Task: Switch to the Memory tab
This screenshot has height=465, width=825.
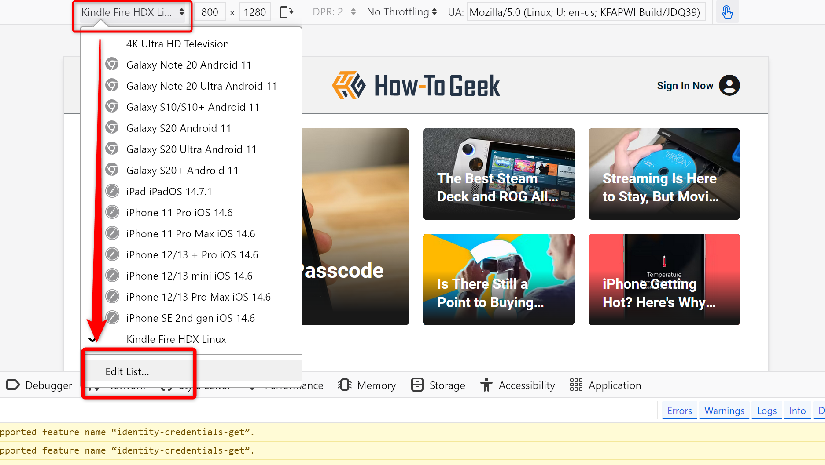Action: coord(367,385)
